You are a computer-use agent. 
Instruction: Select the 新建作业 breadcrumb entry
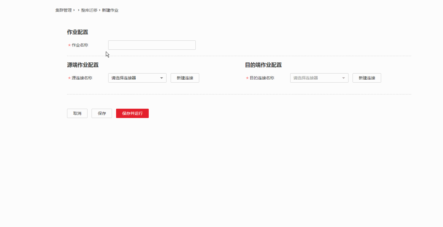click(110, 10)
